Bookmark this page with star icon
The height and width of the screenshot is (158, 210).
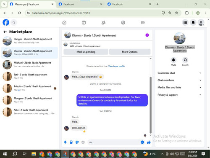coord(176,13)
